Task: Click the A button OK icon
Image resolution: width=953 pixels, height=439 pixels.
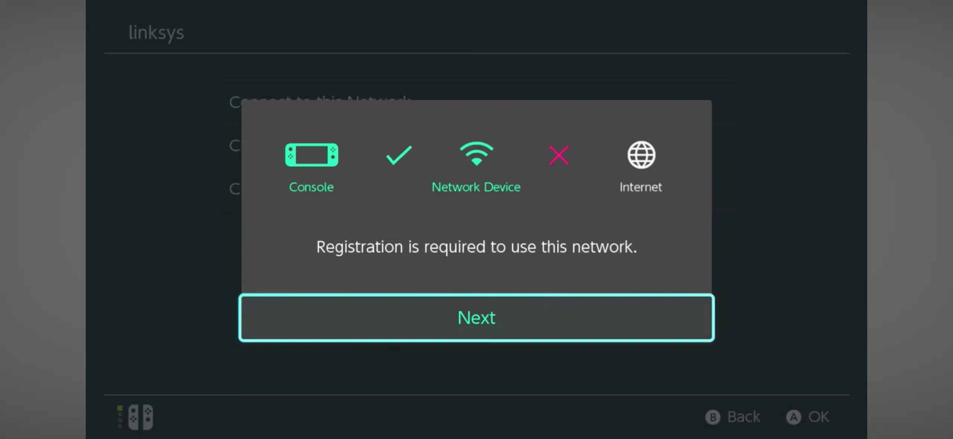Action: 793,417
